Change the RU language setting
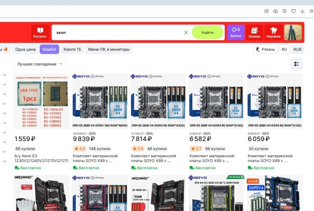Image resolution: width=314 pixels, height=211 pixels. 284,49
